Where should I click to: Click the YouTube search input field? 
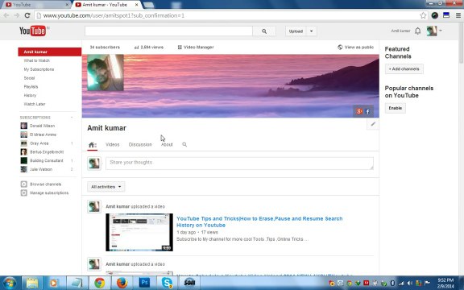tap(168, 31)
